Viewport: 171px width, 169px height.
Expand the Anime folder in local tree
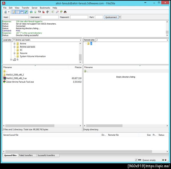tap(15, 44)
